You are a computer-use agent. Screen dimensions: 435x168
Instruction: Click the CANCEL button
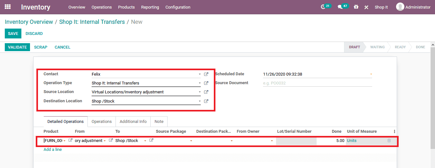tap(63, 47)
